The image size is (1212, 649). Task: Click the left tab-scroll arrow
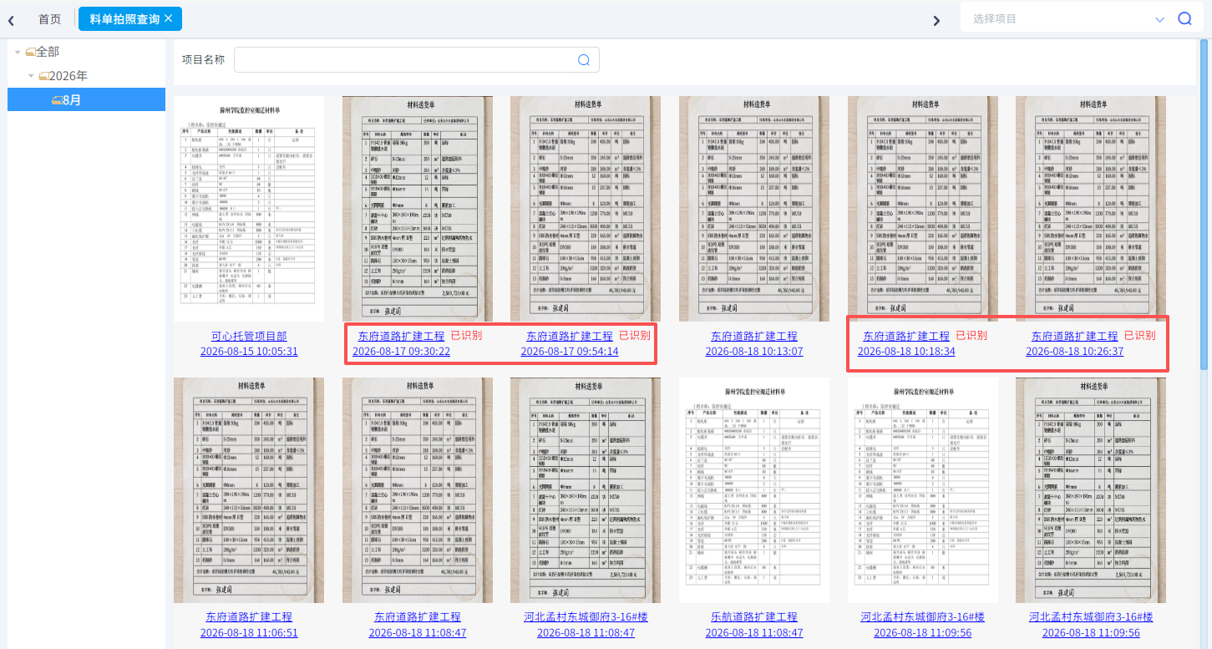click(12, 20)
